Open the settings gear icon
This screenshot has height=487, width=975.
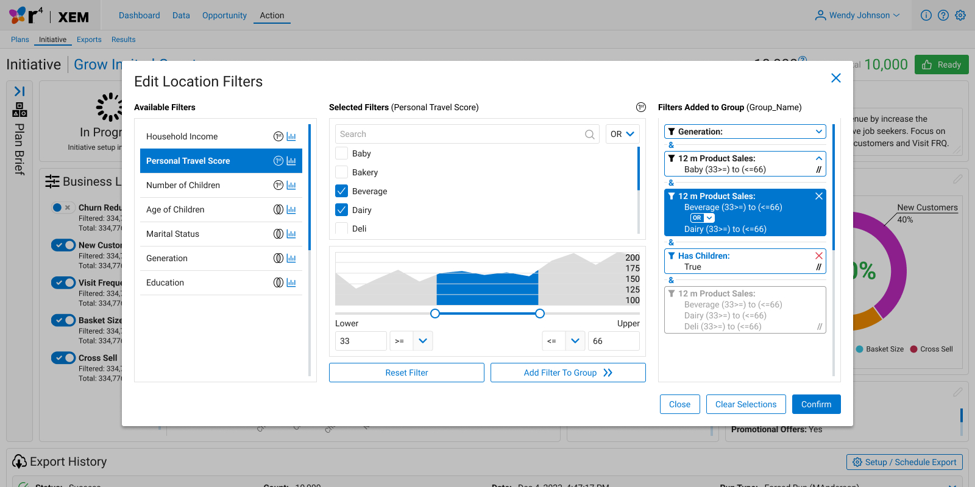tap(960, 15)
